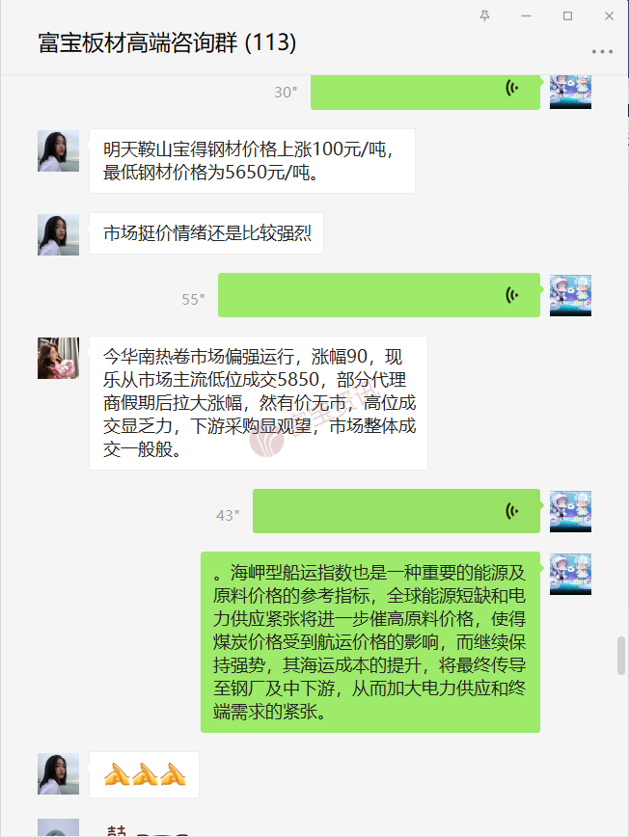Maximize the chat window
The image size is (629, 837).
(x=567, y=16)
